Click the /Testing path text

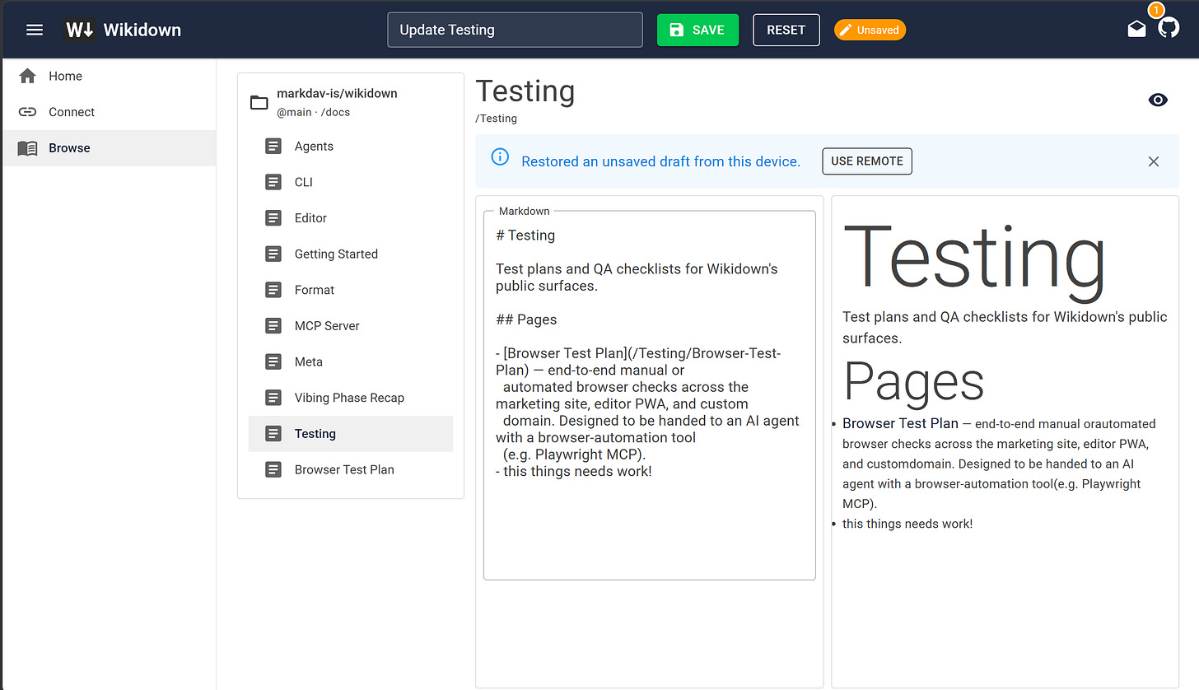[x=497, y=119]
